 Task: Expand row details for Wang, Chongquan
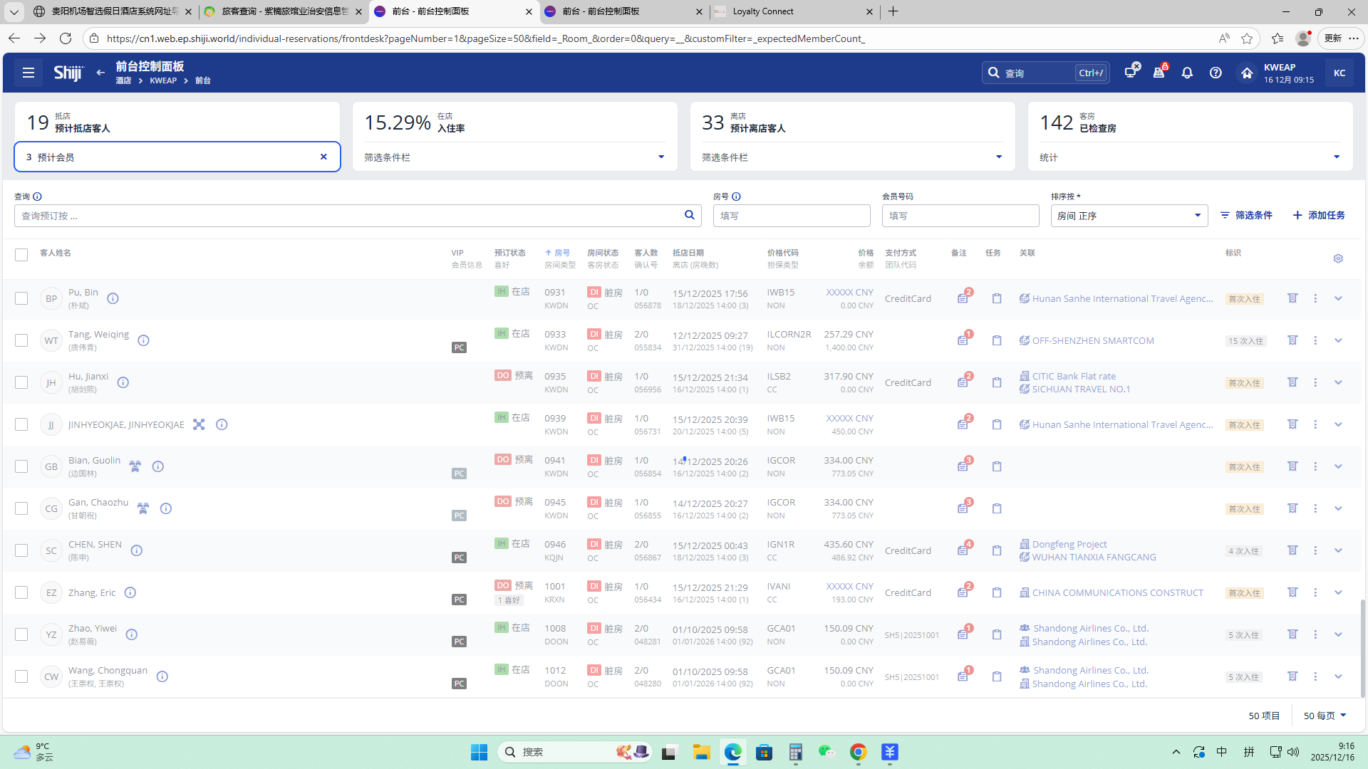[x=1338, y=676]
